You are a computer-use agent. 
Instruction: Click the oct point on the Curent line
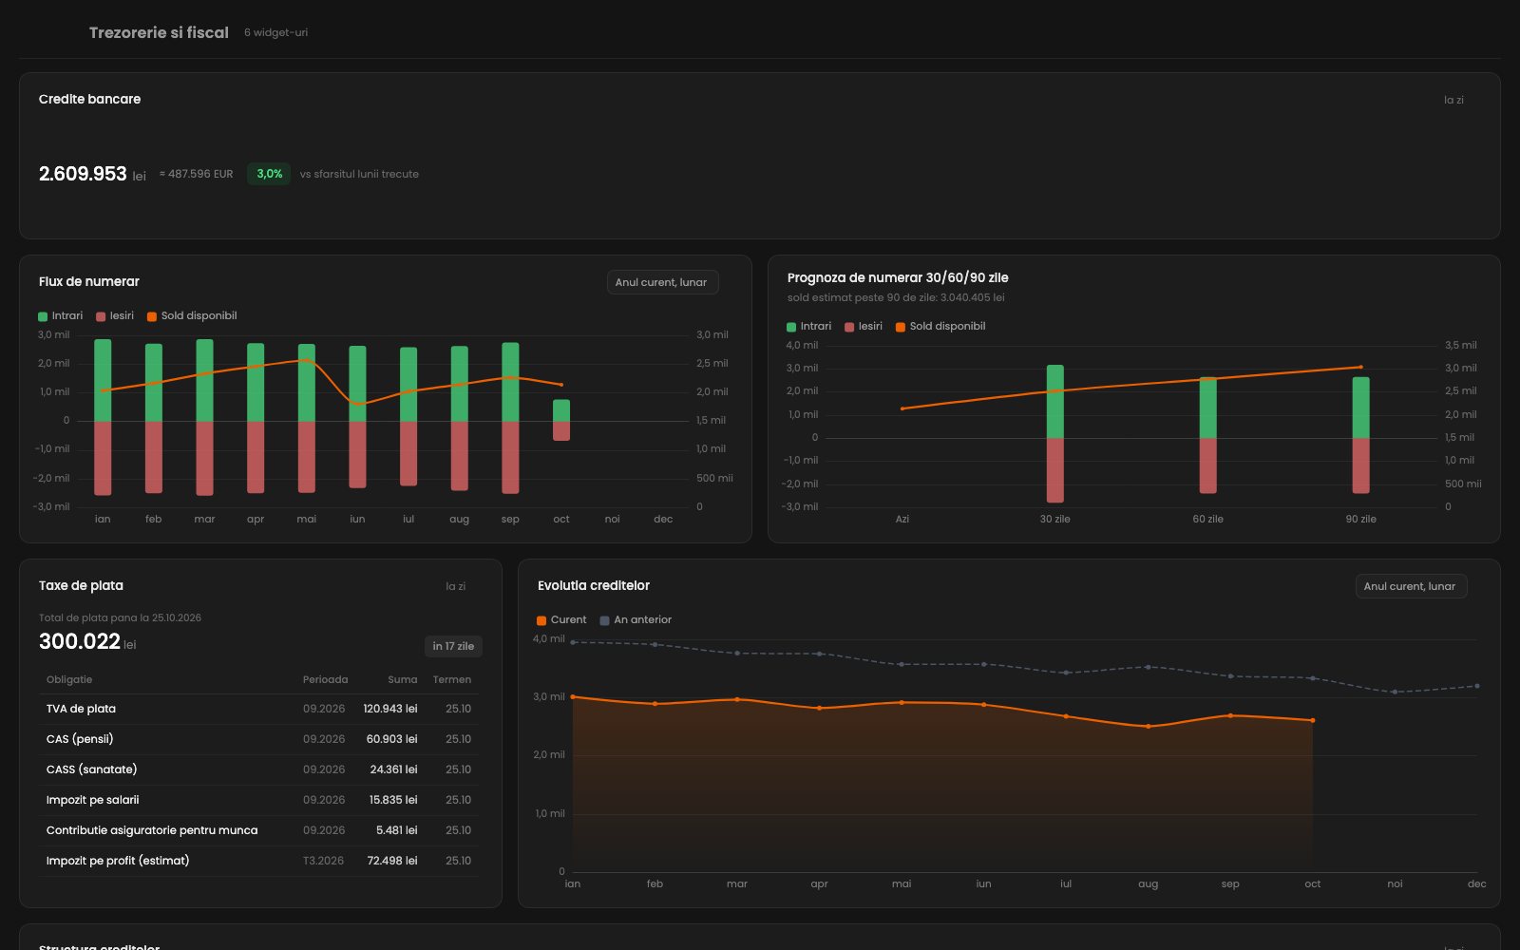(x=1313, y=720)
